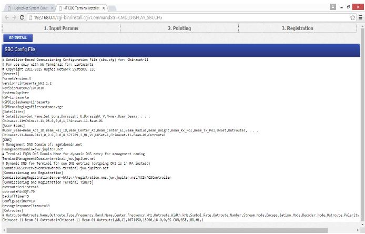Open the Chrome user profile icon
Image resolution: width=365 pixels, height=234 pixels.
point(333,7)
